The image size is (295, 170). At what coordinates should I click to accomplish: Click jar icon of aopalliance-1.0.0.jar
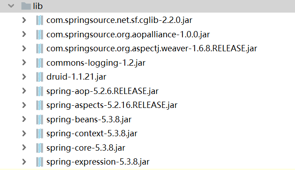click(40, 34)
